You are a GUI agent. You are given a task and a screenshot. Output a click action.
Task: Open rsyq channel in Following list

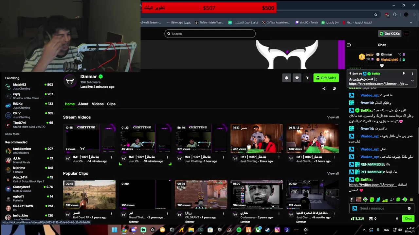pyautogui.click(x=29, y=96)
